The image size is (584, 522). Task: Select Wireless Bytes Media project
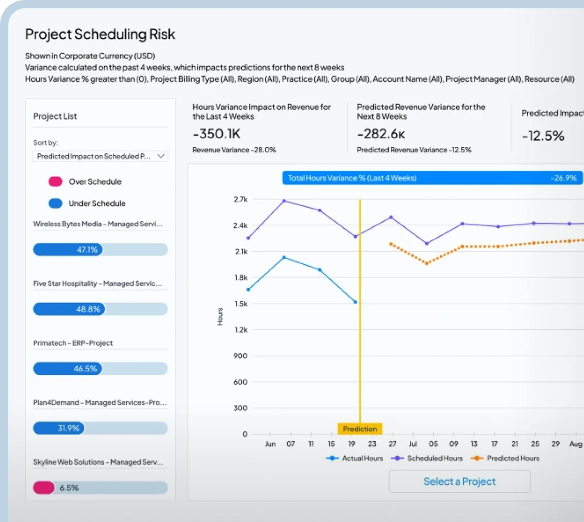coord(98,224)
